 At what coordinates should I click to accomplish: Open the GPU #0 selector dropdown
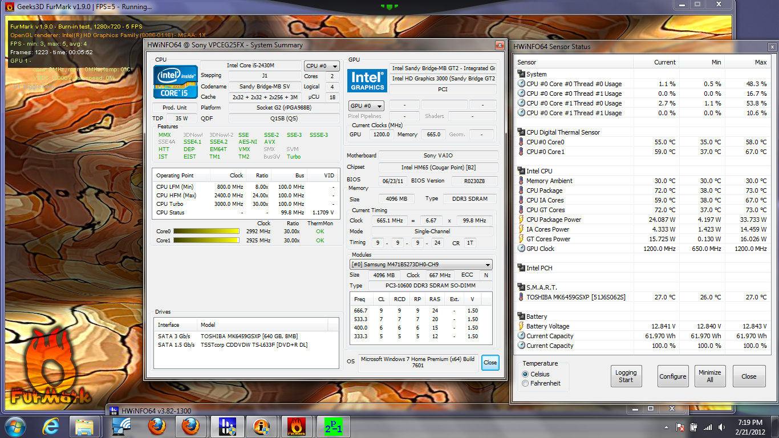366,106
